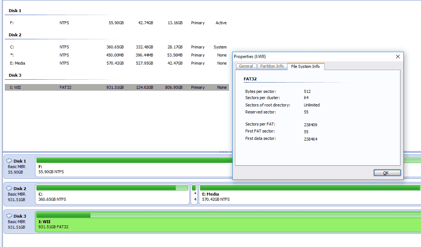Click the Disk 3 drive icon in disk map
The image size is (421, 247).
tap(9, 216)
